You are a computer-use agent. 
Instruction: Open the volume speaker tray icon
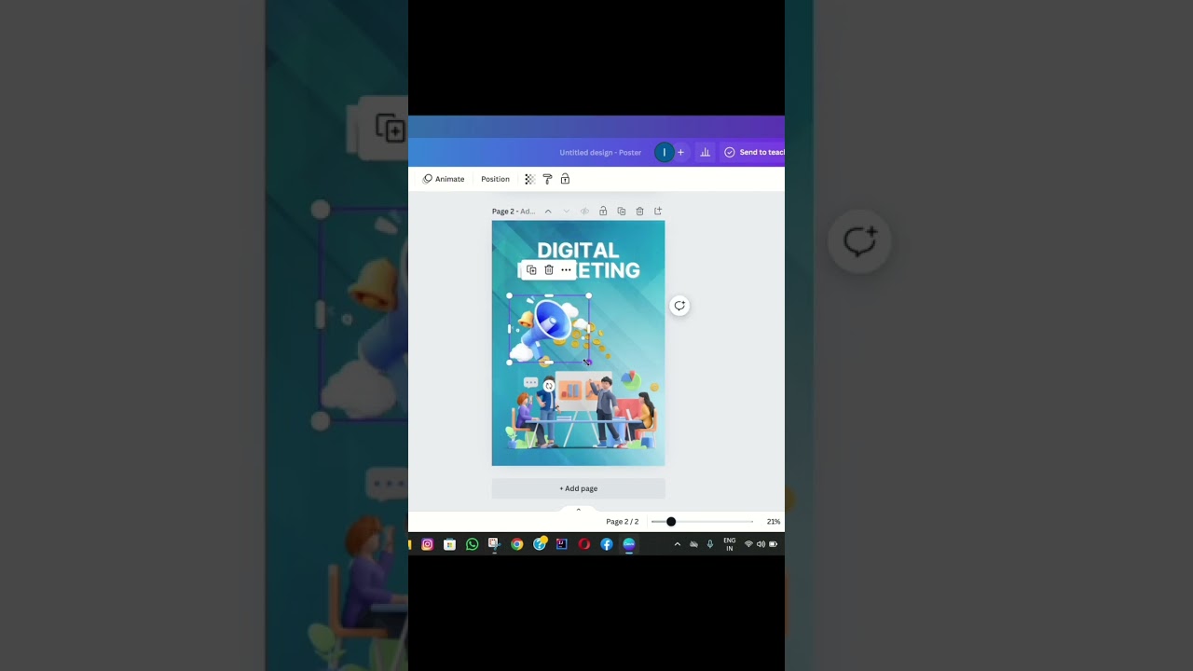point(761,544)
